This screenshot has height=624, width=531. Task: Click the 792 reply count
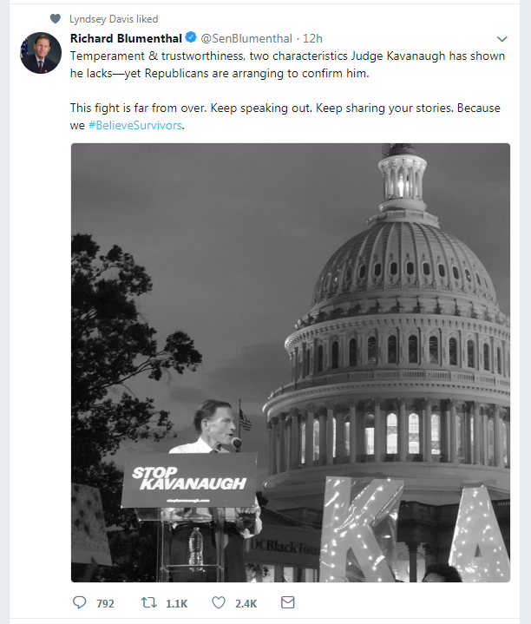[105, 603]
